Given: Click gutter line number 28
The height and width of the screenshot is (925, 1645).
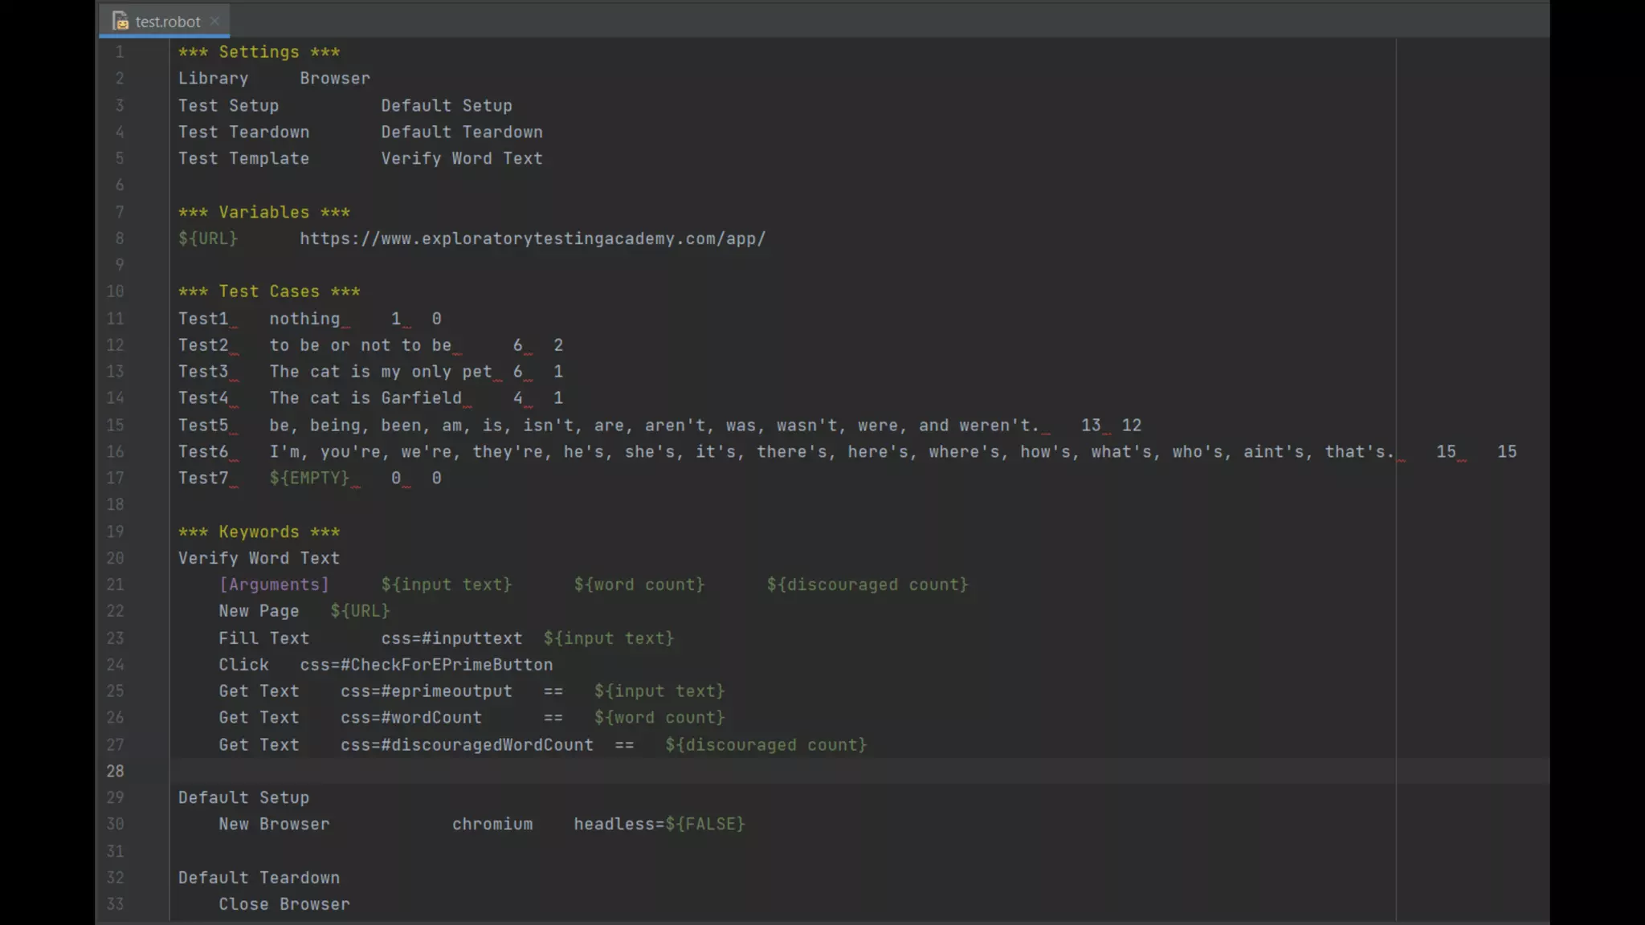Looking at the screenshot, I should [116, 771].
